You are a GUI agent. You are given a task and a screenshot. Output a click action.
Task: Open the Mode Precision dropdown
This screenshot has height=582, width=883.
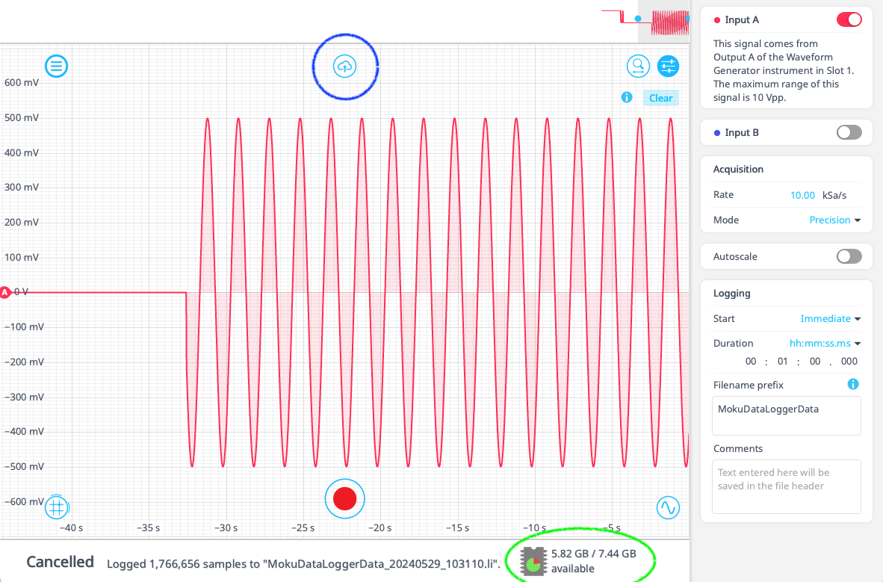835,220
